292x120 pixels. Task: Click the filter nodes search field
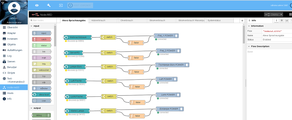43,20
